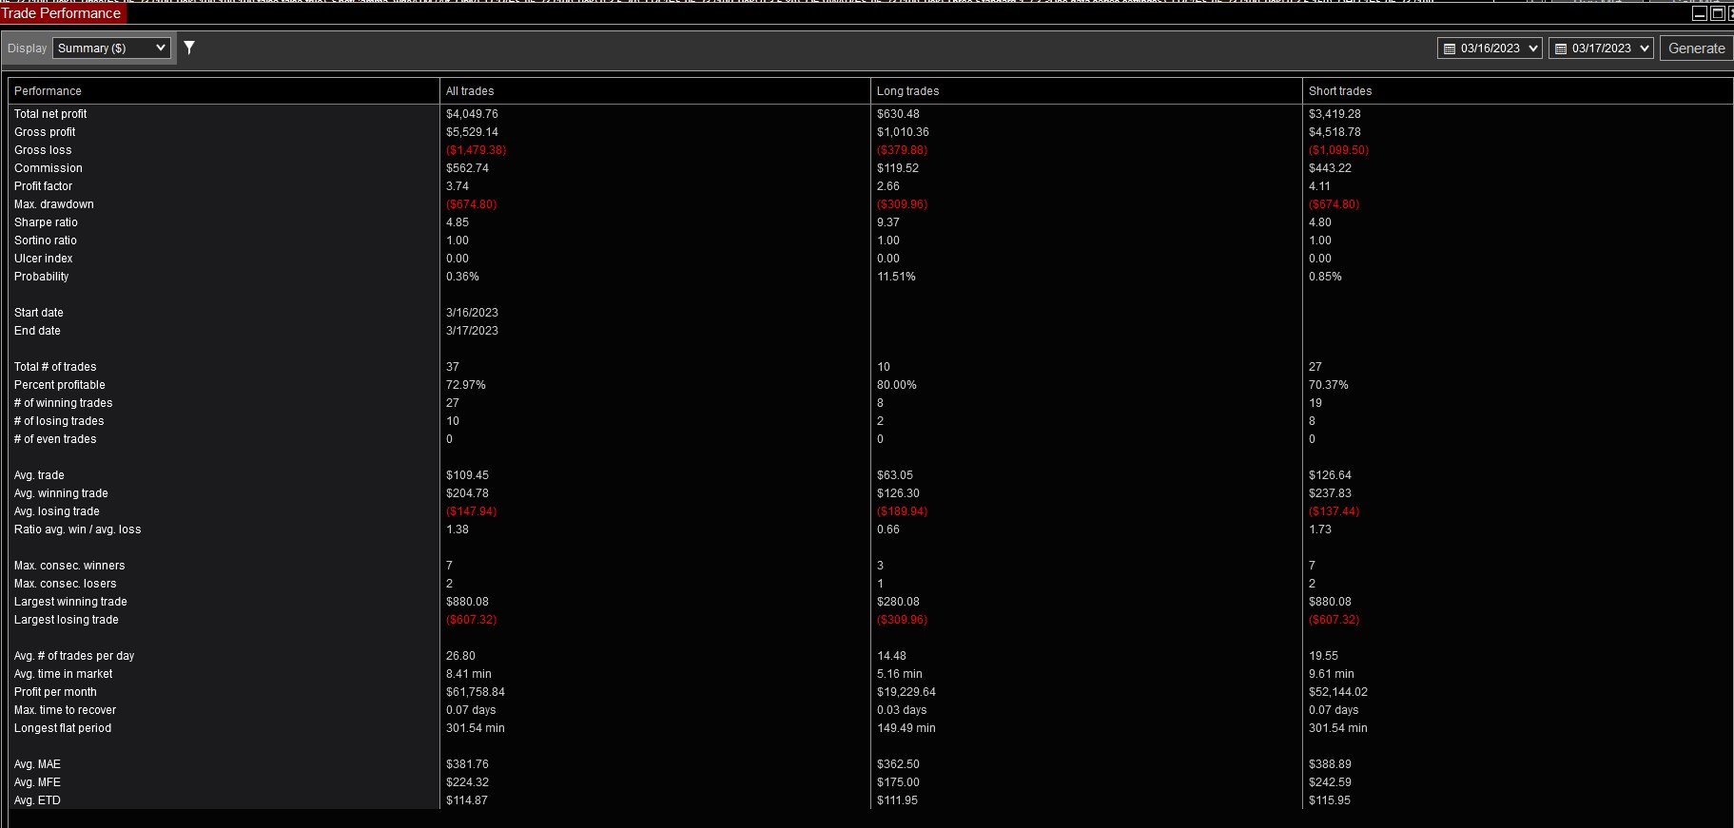The image size is (1734, 828).
Task: Click the 70.37% short percent profitable value
Action: [1329, 385]
